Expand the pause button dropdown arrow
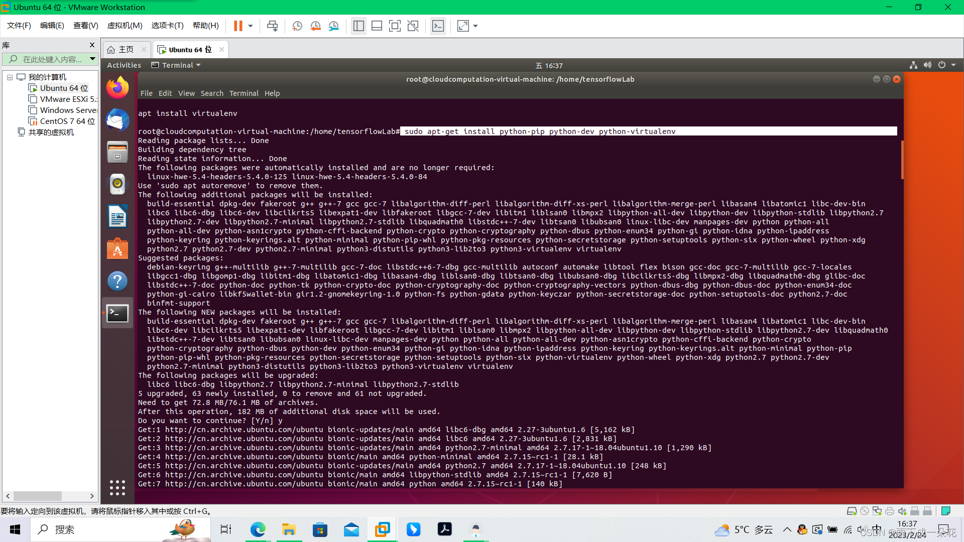 point(251,26)
